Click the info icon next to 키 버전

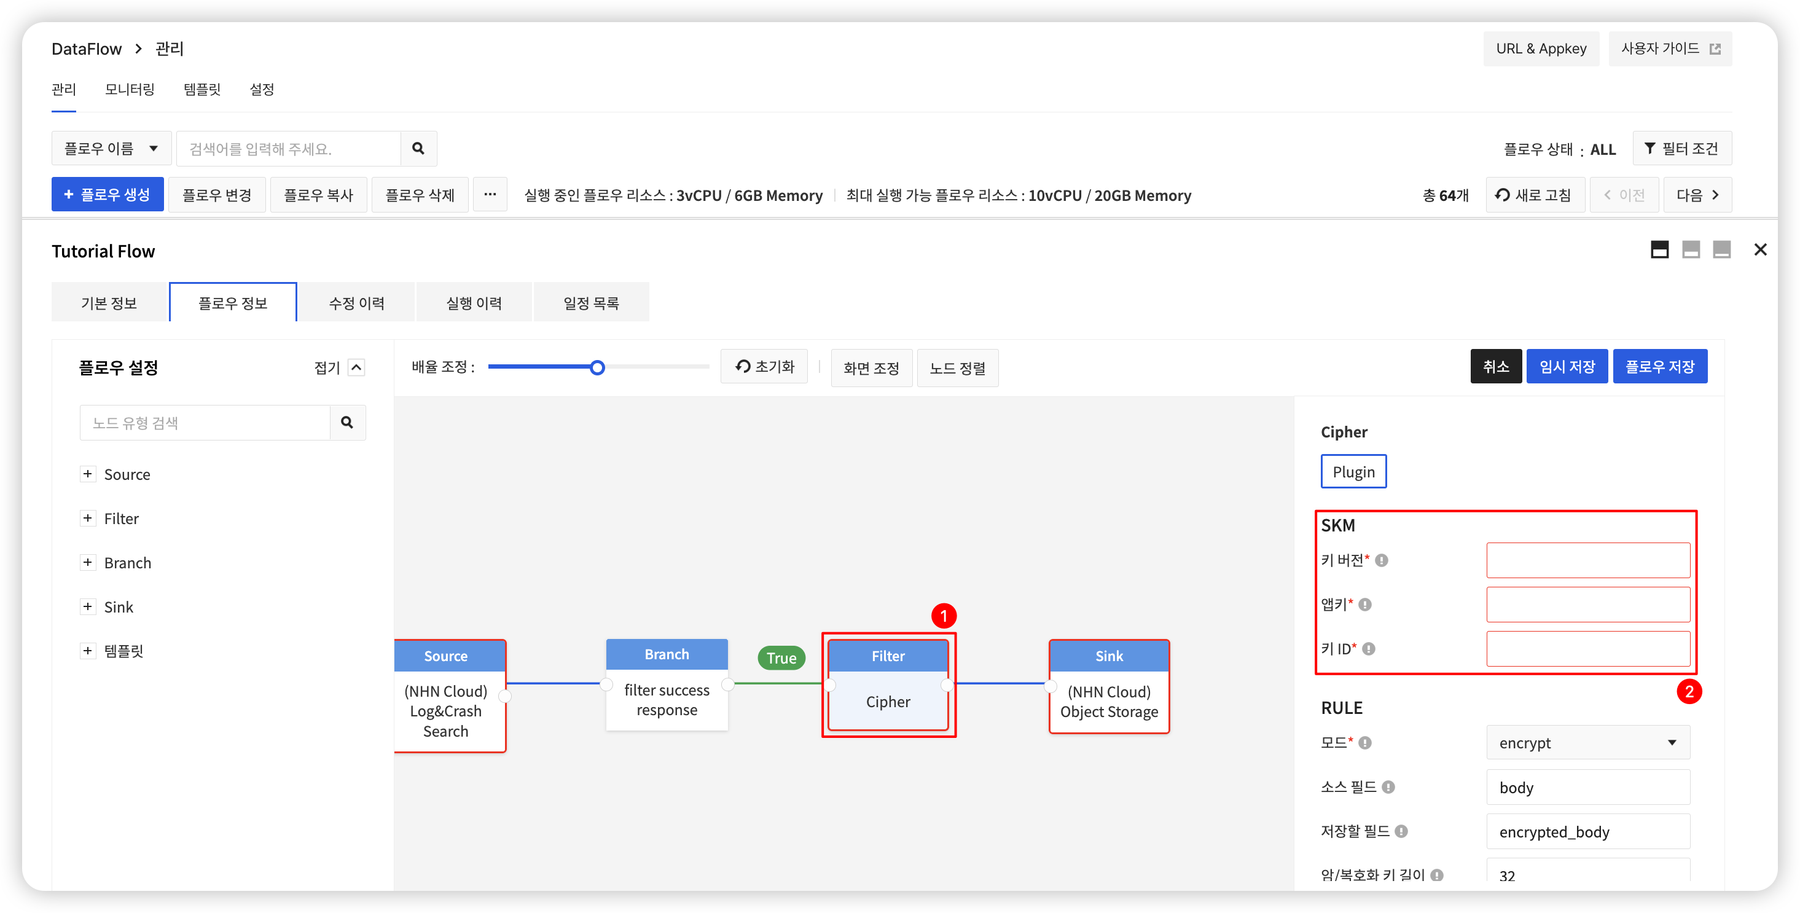tap(1382, 560)
